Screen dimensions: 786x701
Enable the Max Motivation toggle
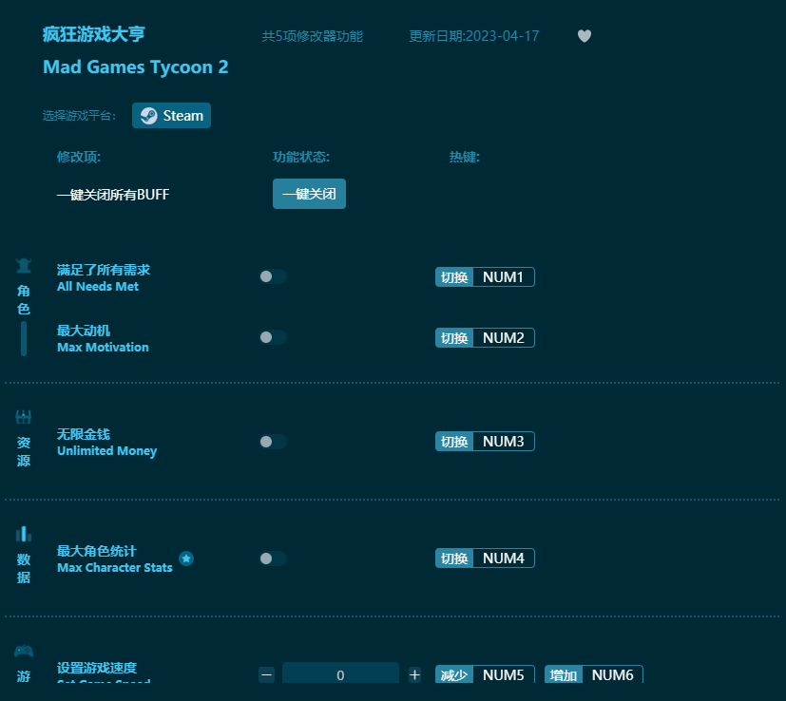tap(273, 336)
